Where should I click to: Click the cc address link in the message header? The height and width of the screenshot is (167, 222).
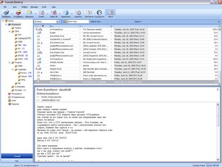pyautogui.click(x=51, y=100)
